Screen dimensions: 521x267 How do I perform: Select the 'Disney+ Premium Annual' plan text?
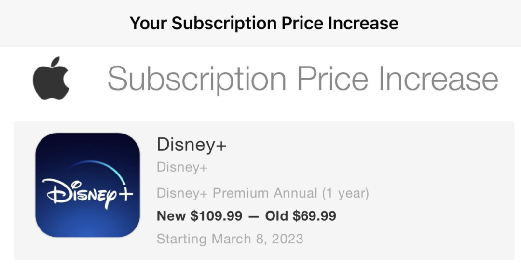(237, 194)
